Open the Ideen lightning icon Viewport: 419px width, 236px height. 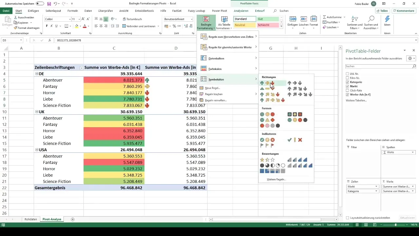pyautogui.click(x=387, y=19)
